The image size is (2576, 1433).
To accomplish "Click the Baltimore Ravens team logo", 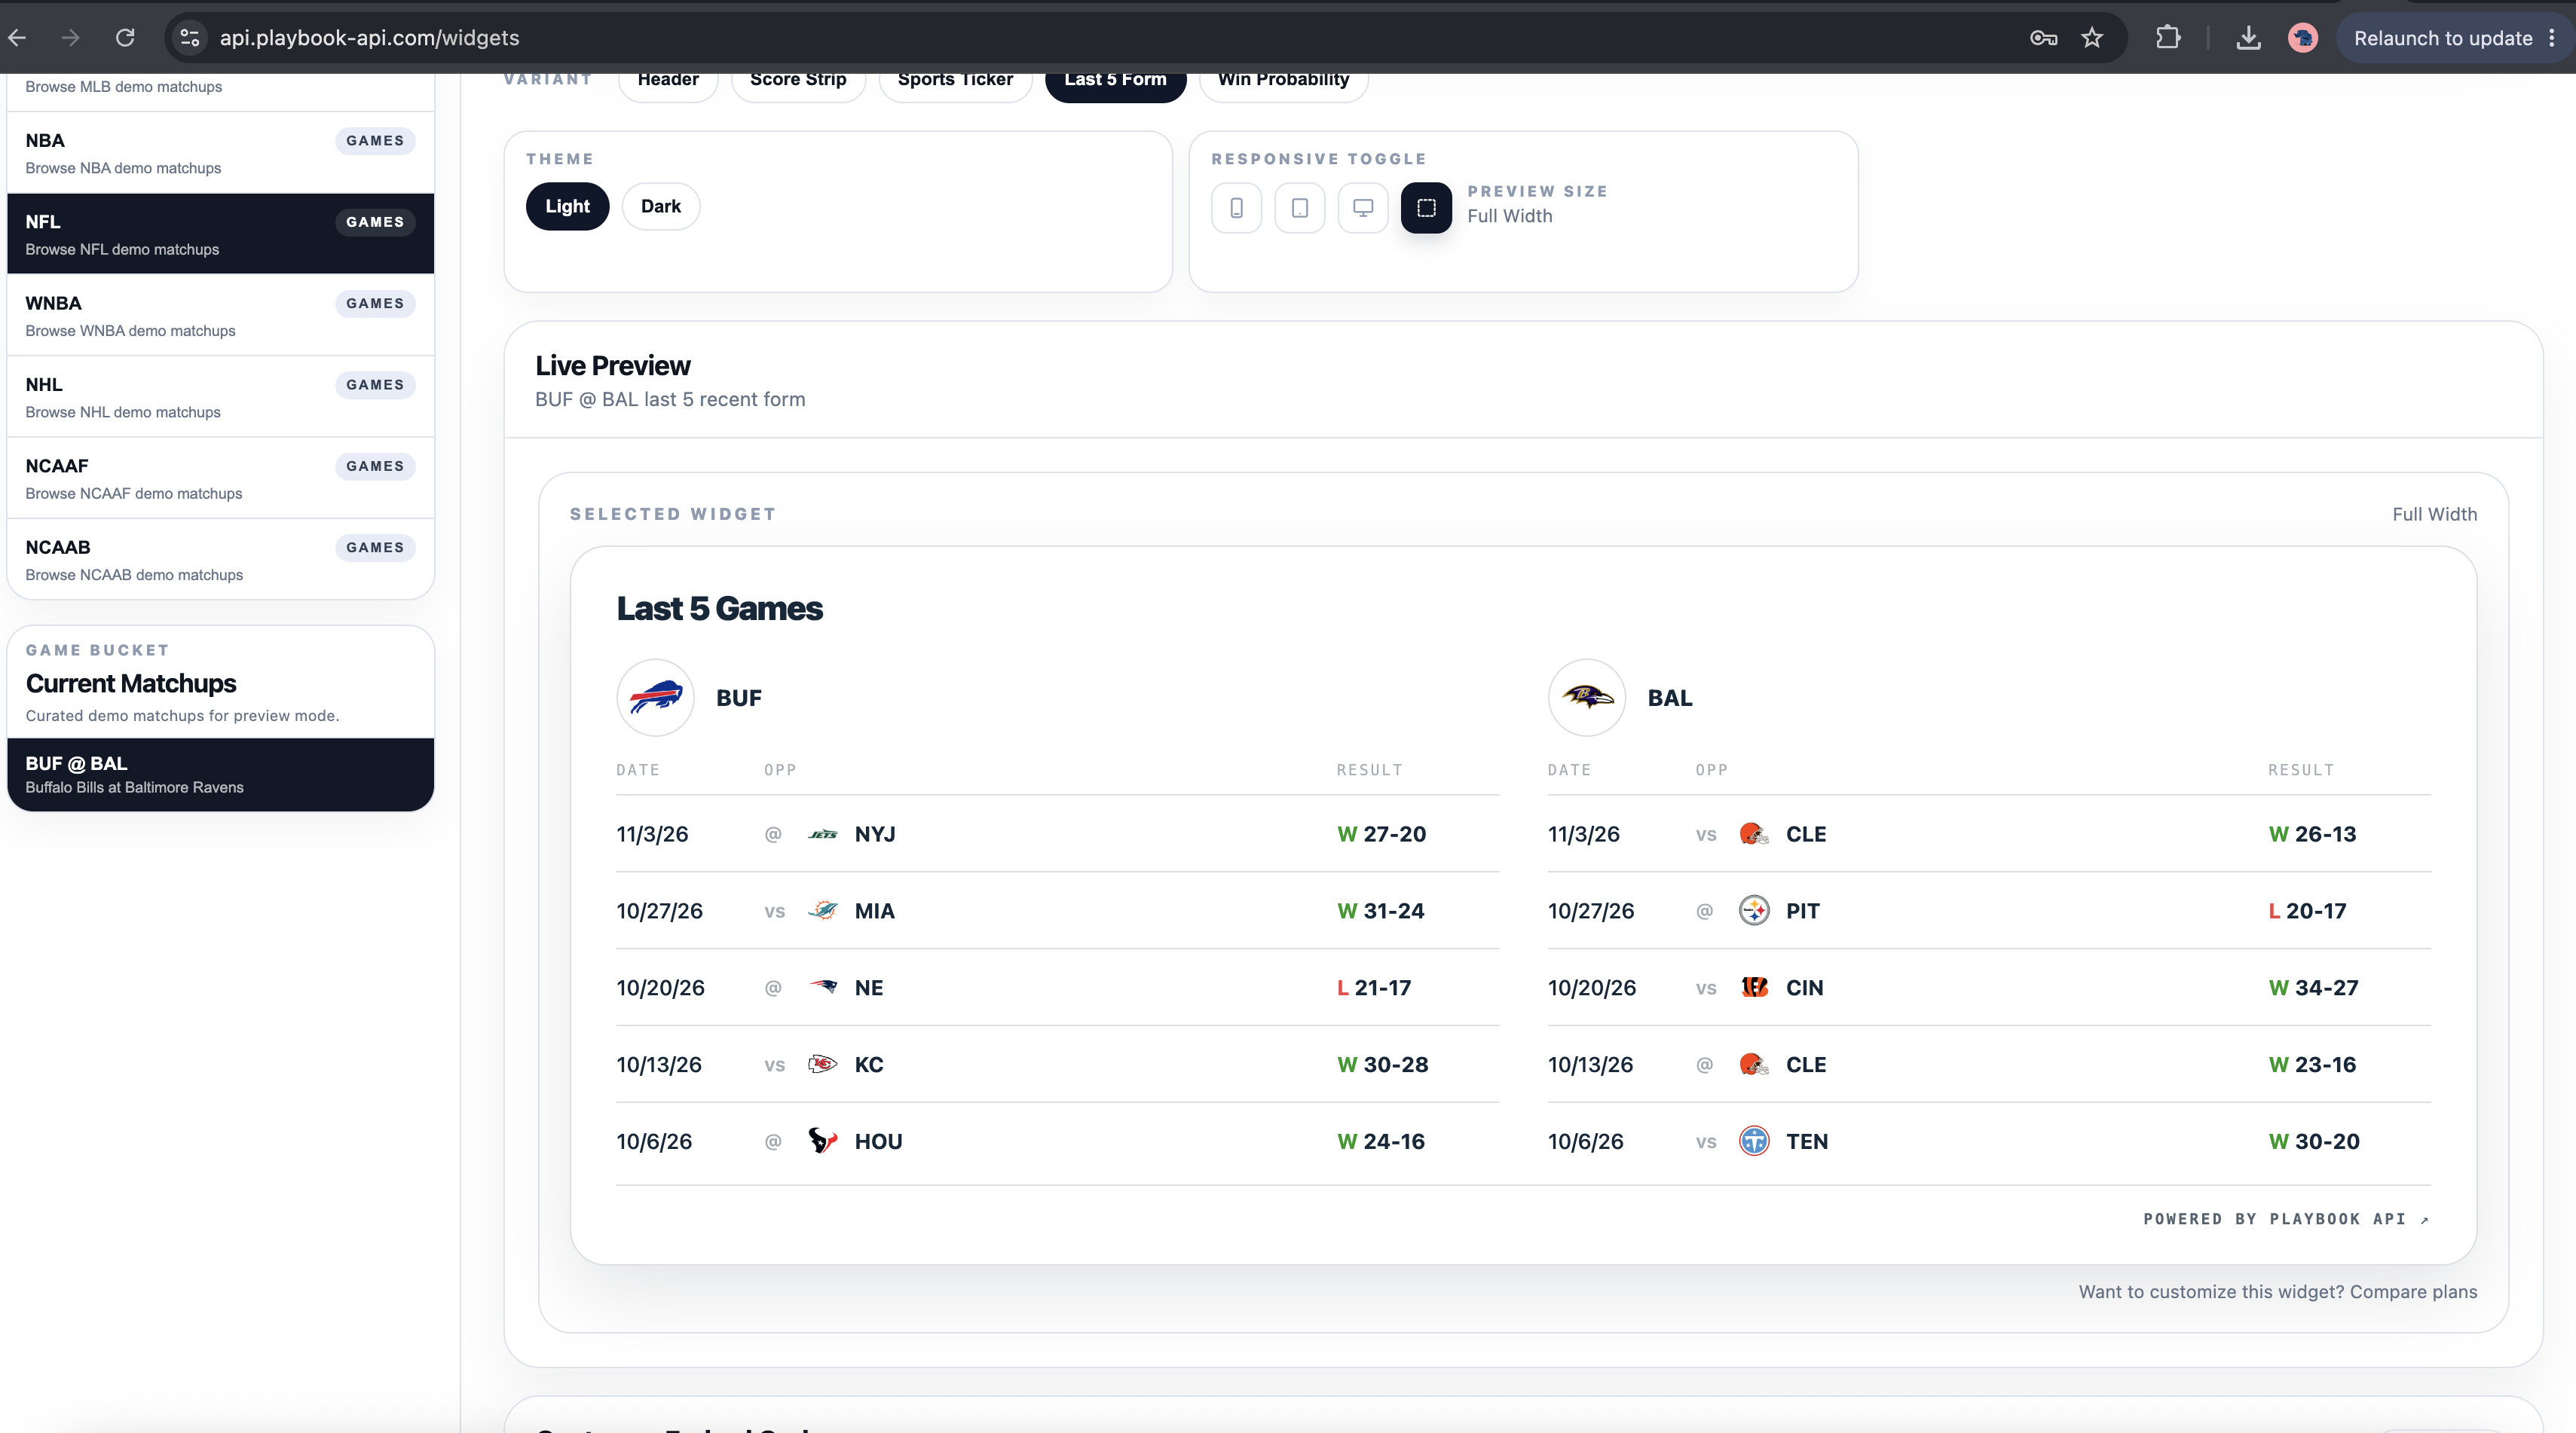I will (x=1587, y=698).
